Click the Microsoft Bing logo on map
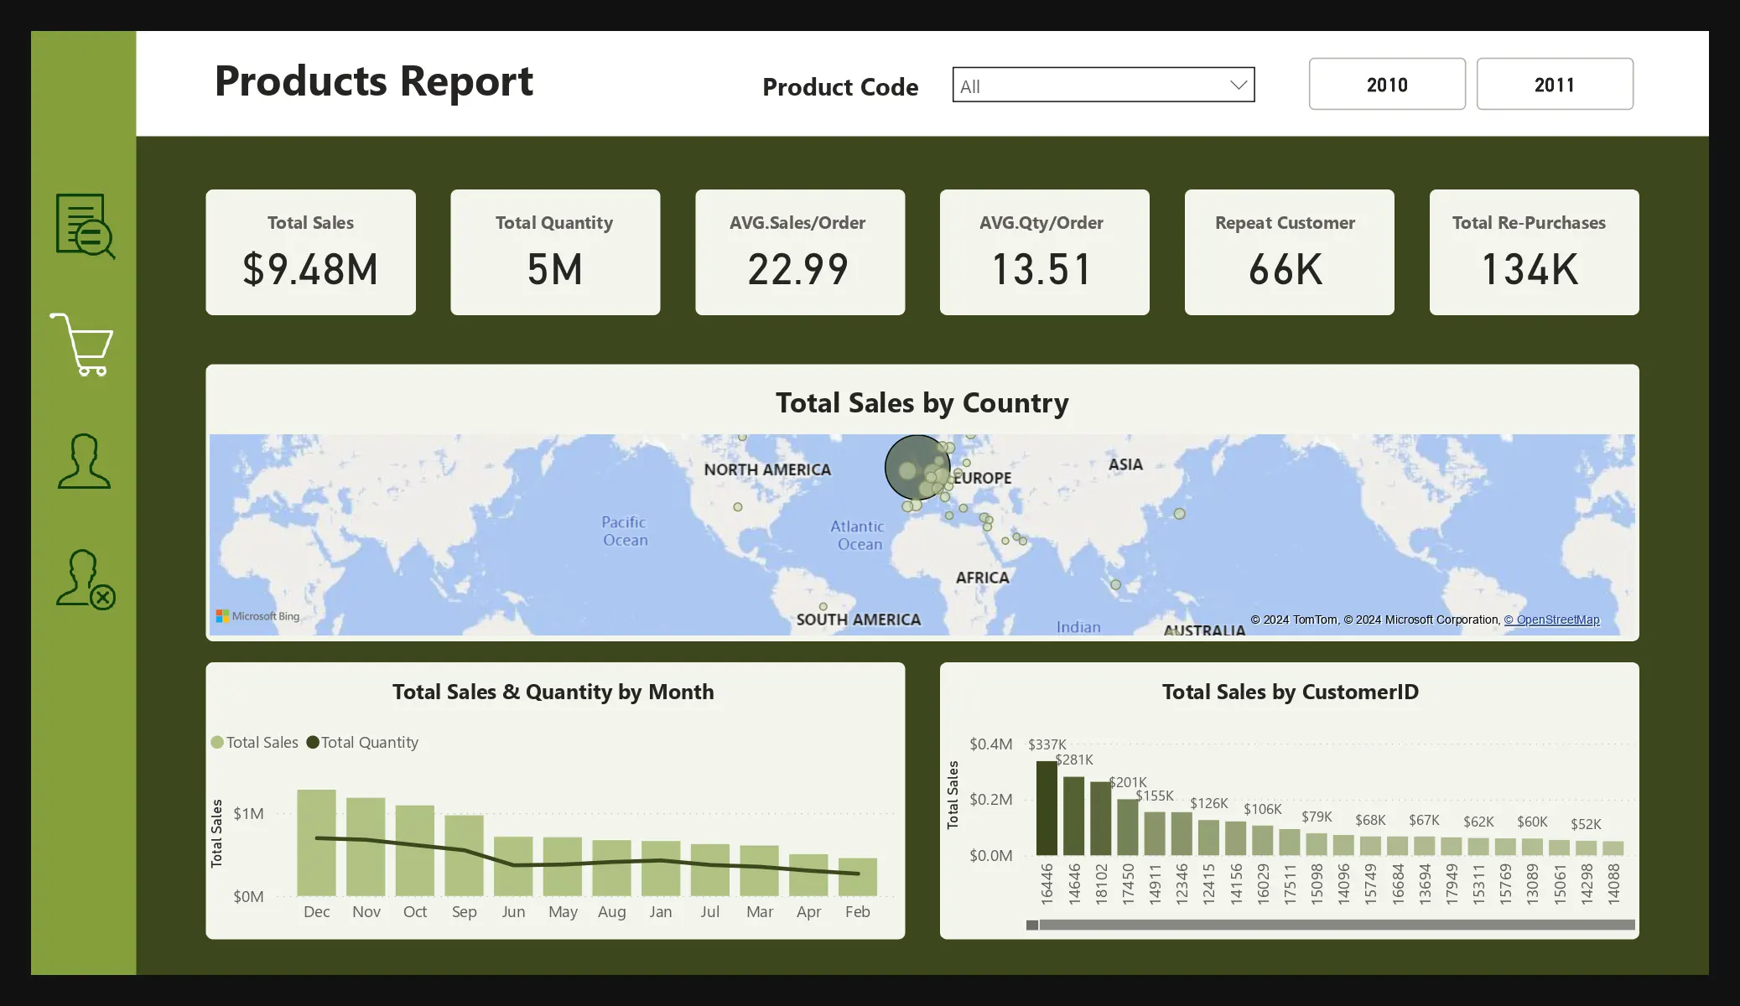1740x1006 pixels. [257, 616]
